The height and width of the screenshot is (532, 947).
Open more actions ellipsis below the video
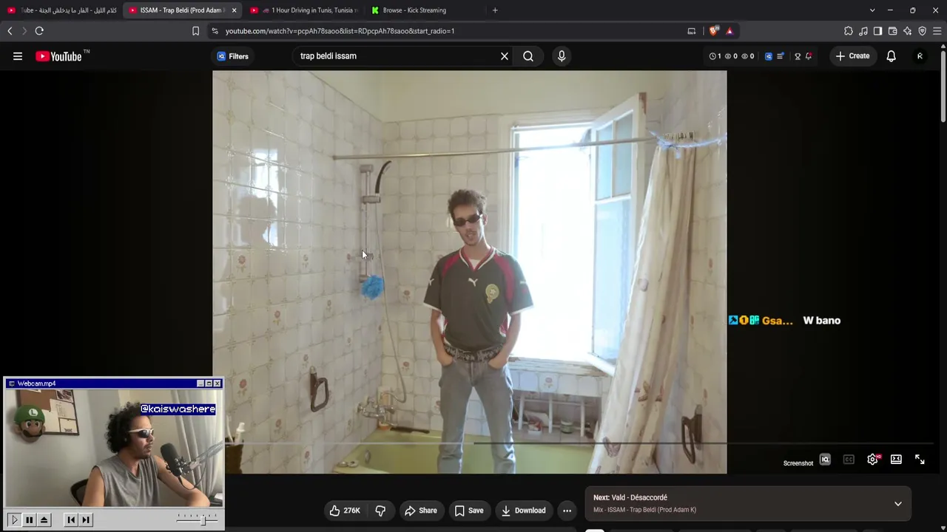pos(567,511)
